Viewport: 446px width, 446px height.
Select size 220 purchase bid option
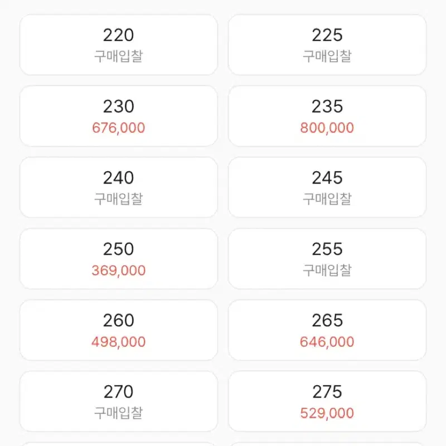118,45
